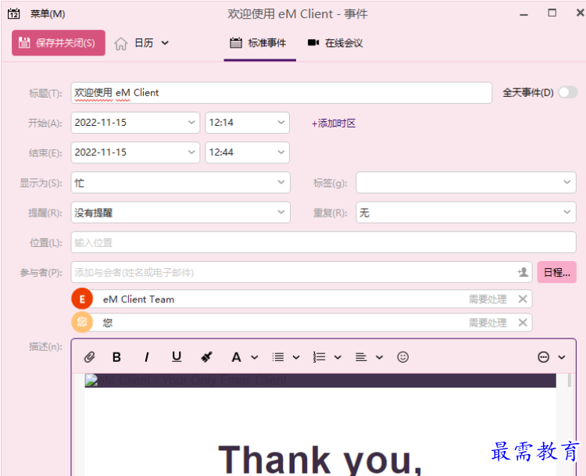Click the video camera icon for online meeting

(x=313, y=43)
